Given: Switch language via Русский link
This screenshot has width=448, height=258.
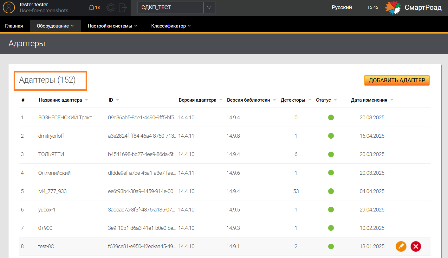Looking at the screenshot, I should (341, 8).
